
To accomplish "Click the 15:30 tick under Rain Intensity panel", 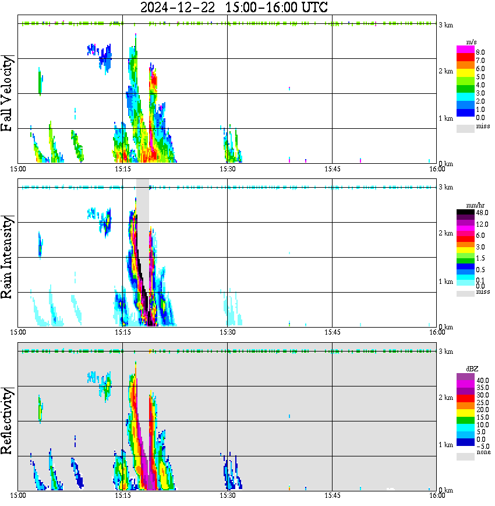I will [x=227, y=332].
